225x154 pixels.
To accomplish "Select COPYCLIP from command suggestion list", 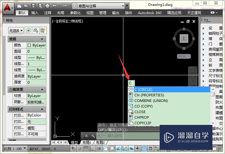I will click(169, 123).
